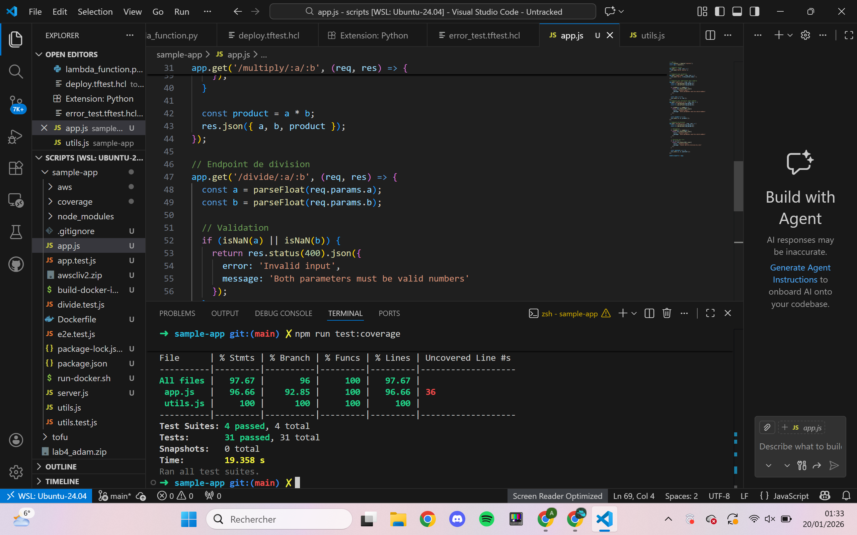Open the Run and Debug view
857x535 pixels.
point(16,136)
